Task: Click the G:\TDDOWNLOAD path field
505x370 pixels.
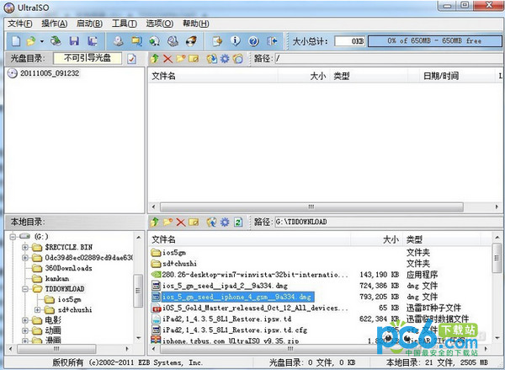Action: (x=388, y=222)
